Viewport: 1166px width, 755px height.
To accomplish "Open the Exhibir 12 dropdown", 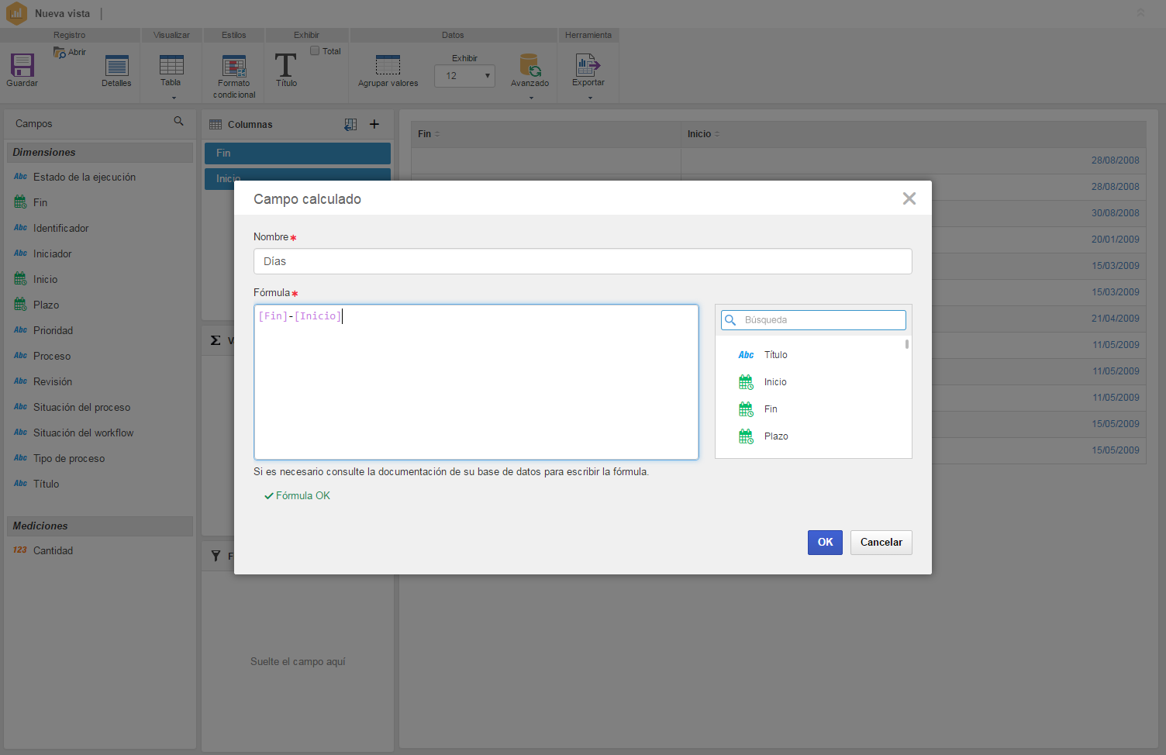I will coord(464,76).
